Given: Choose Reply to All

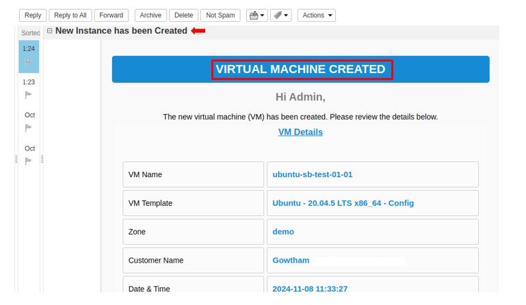Looking at the screenshot, I should pyautogui.click(x=70, y=15).
